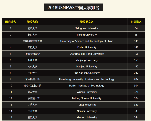The image size is (151, 121).
Task: Click Peking University text
Action: (87, 35)
